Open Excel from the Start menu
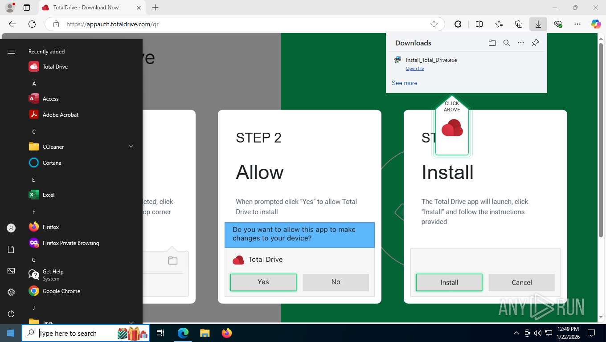This screenshot has height=342, width=606. pyautogui.click(x=80, y=195)
